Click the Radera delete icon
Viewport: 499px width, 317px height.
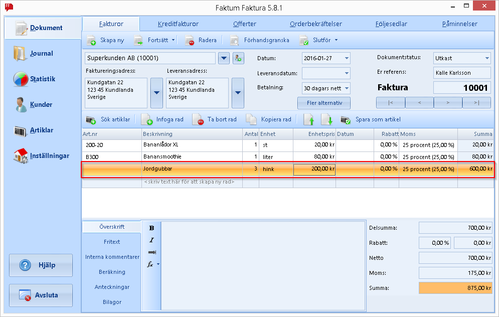click(190, 41)
